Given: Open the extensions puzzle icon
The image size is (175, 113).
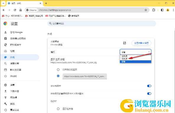Looking at the screenshot, I should (x=154, y=10).
